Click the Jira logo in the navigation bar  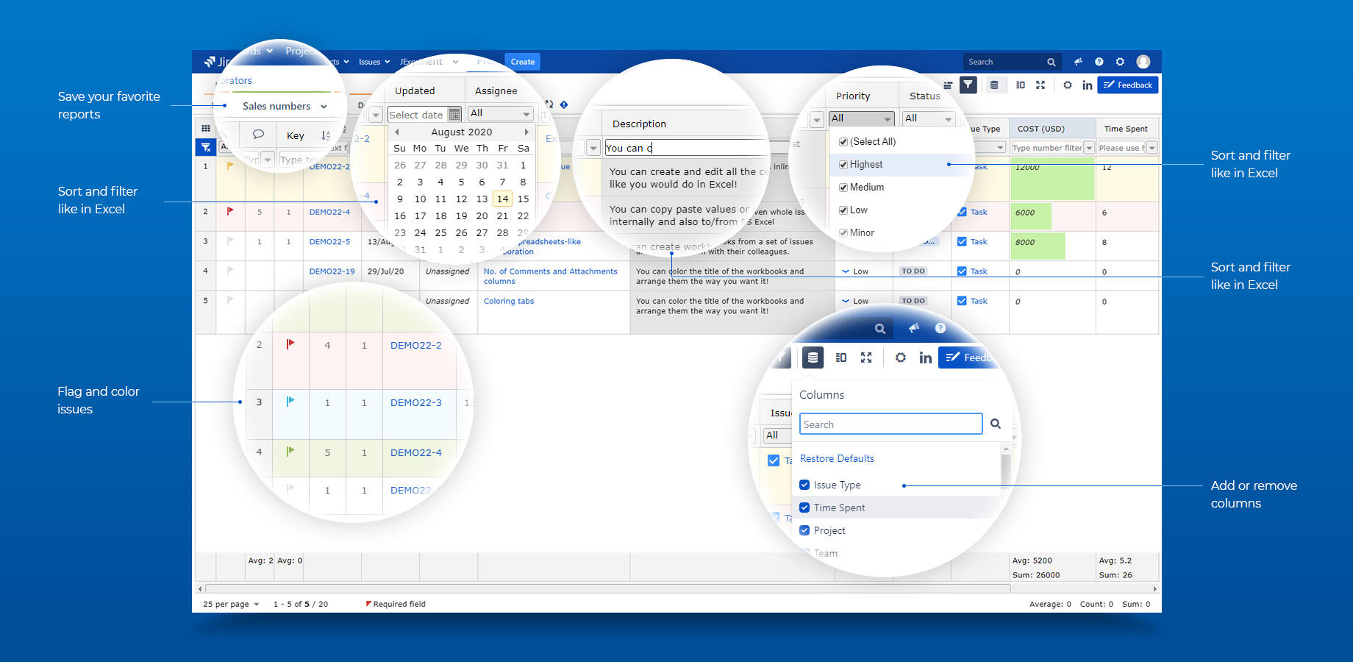tap(216, 62)
